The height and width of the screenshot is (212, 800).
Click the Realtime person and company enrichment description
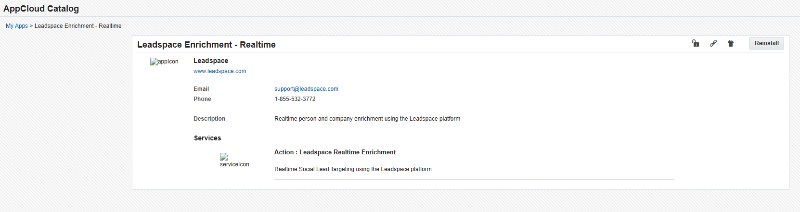pos(367,119)
